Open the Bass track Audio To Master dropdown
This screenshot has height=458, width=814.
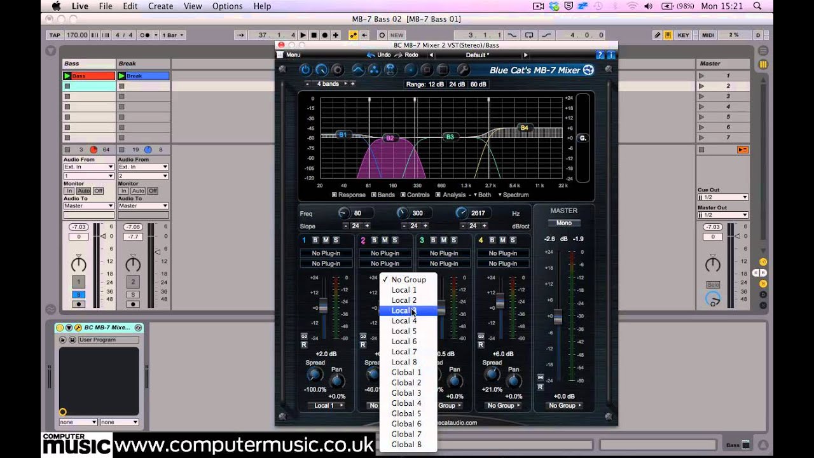tap(88, 205)
